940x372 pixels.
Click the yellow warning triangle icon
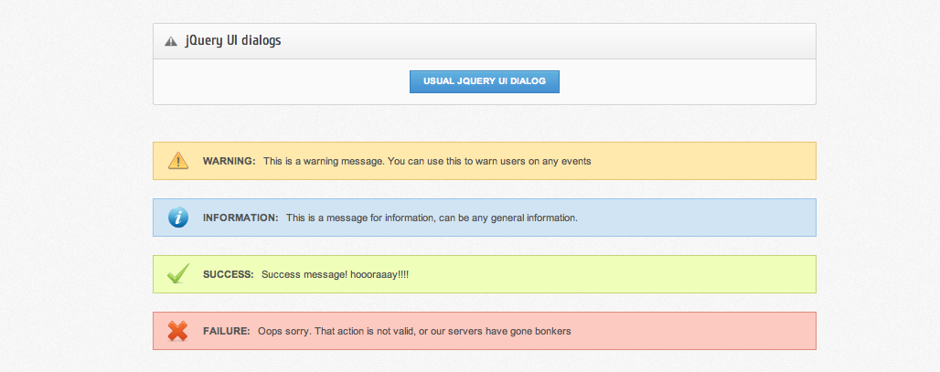(x=178, y=161)
